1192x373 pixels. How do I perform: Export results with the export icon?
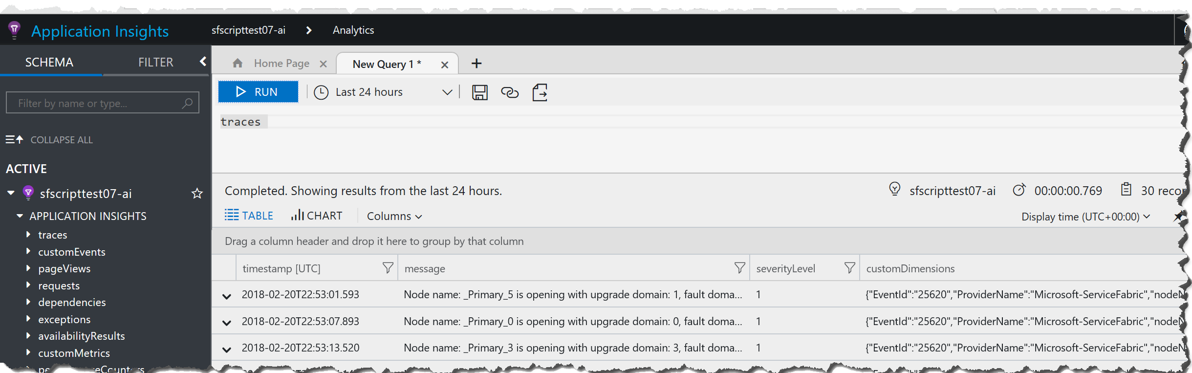pyautogui.click(x=540, y=92)
